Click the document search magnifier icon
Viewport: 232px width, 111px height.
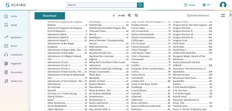188,15
